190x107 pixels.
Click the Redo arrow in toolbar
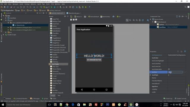tap(14, 7)
